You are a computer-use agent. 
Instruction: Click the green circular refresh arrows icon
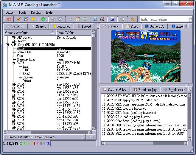point(43,19)
